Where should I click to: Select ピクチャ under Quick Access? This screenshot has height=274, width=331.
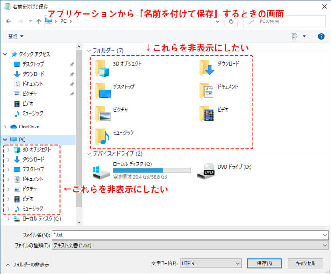(x=26, y=94)
